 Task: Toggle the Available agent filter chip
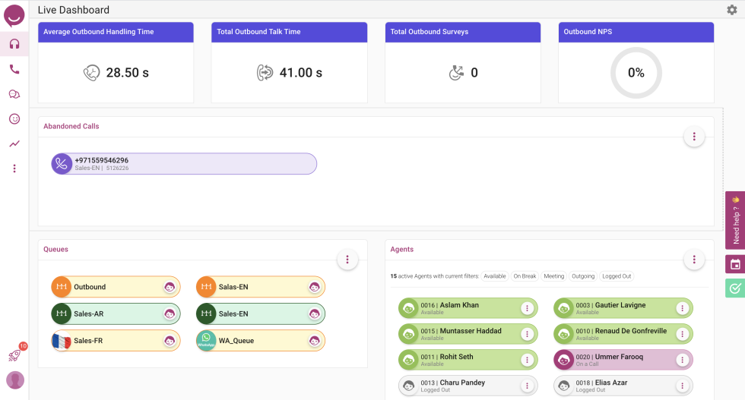pos(495,276)
